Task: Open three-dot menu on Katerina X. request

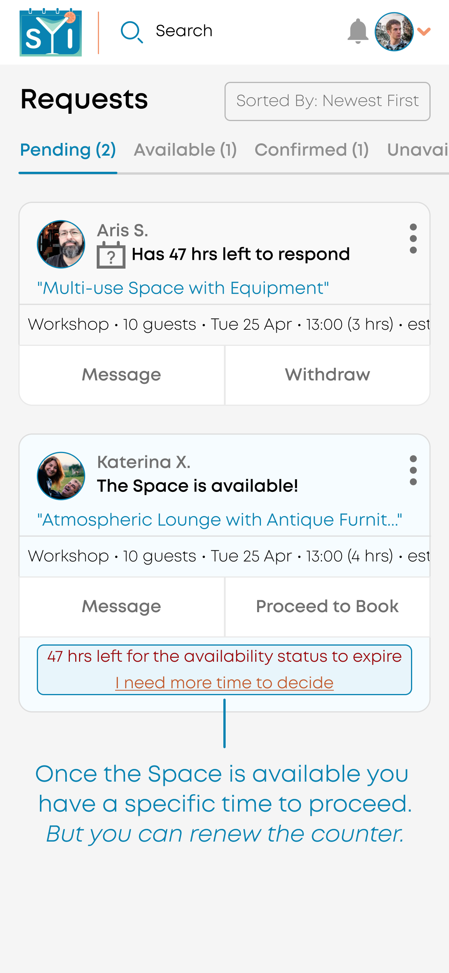Action: [x=413, y=470]
